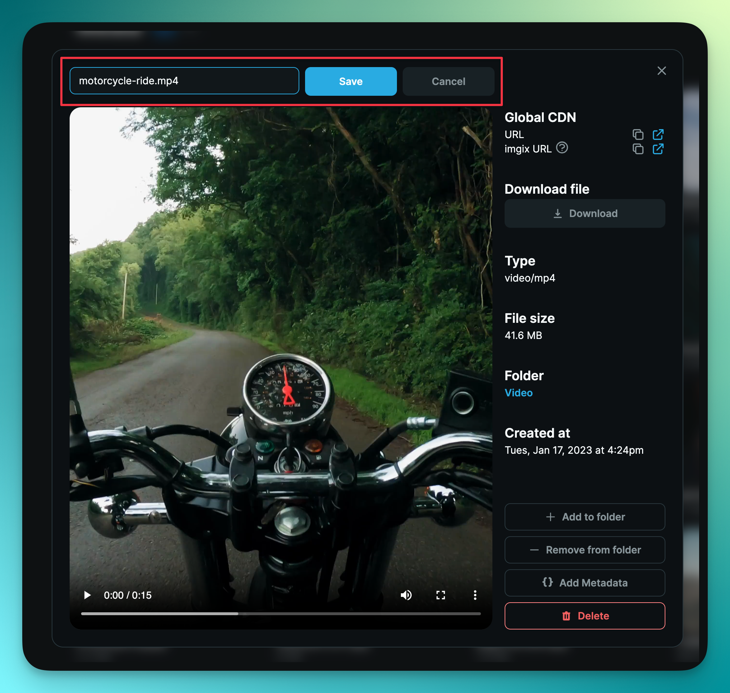
Task: Click the Add to folder button
Action: pyautogui.click(x=585, y=517)
